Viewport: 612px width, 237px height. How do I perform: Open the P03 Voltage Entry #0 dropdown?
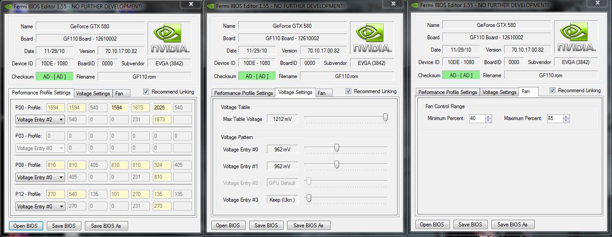[x=40, y=148]
